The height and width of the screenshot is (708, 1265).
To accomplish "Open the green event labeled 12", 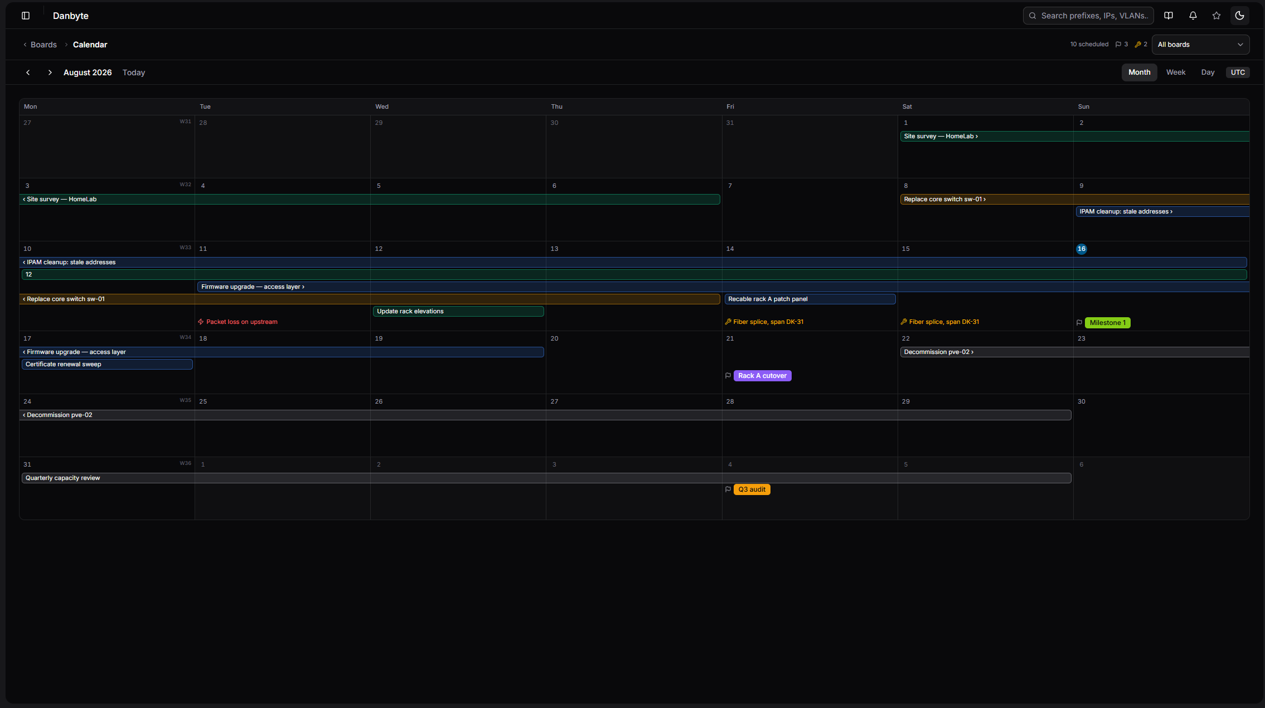I will click(634, 274).
